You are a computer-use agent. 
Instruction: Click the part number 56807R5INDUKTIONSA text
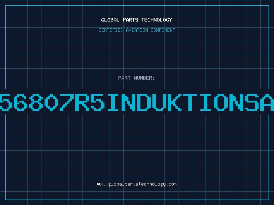tap(137, 102)
